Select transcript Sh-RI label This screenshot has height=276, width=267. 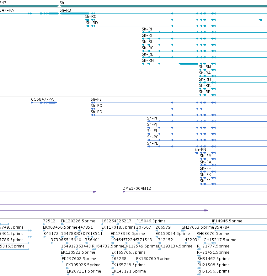(147, 29)
